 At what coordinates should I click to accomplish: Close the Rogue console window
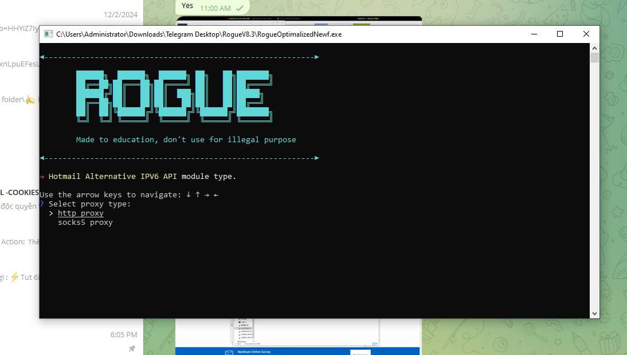pos(586,34)
